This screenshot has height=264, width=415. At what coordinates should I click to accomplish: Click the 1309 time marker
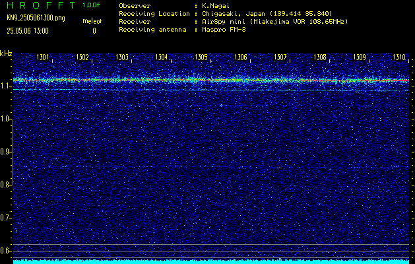[x=360, y=57]
